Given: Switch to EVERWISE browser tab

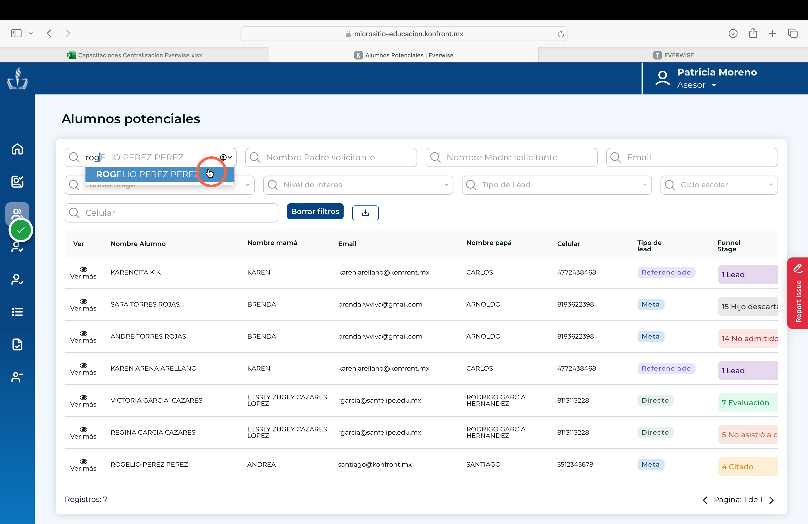Looking at the screenshot, I should (x=673, y=55).
